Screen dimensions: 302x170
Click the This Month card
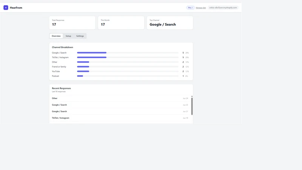coord(121,23)
